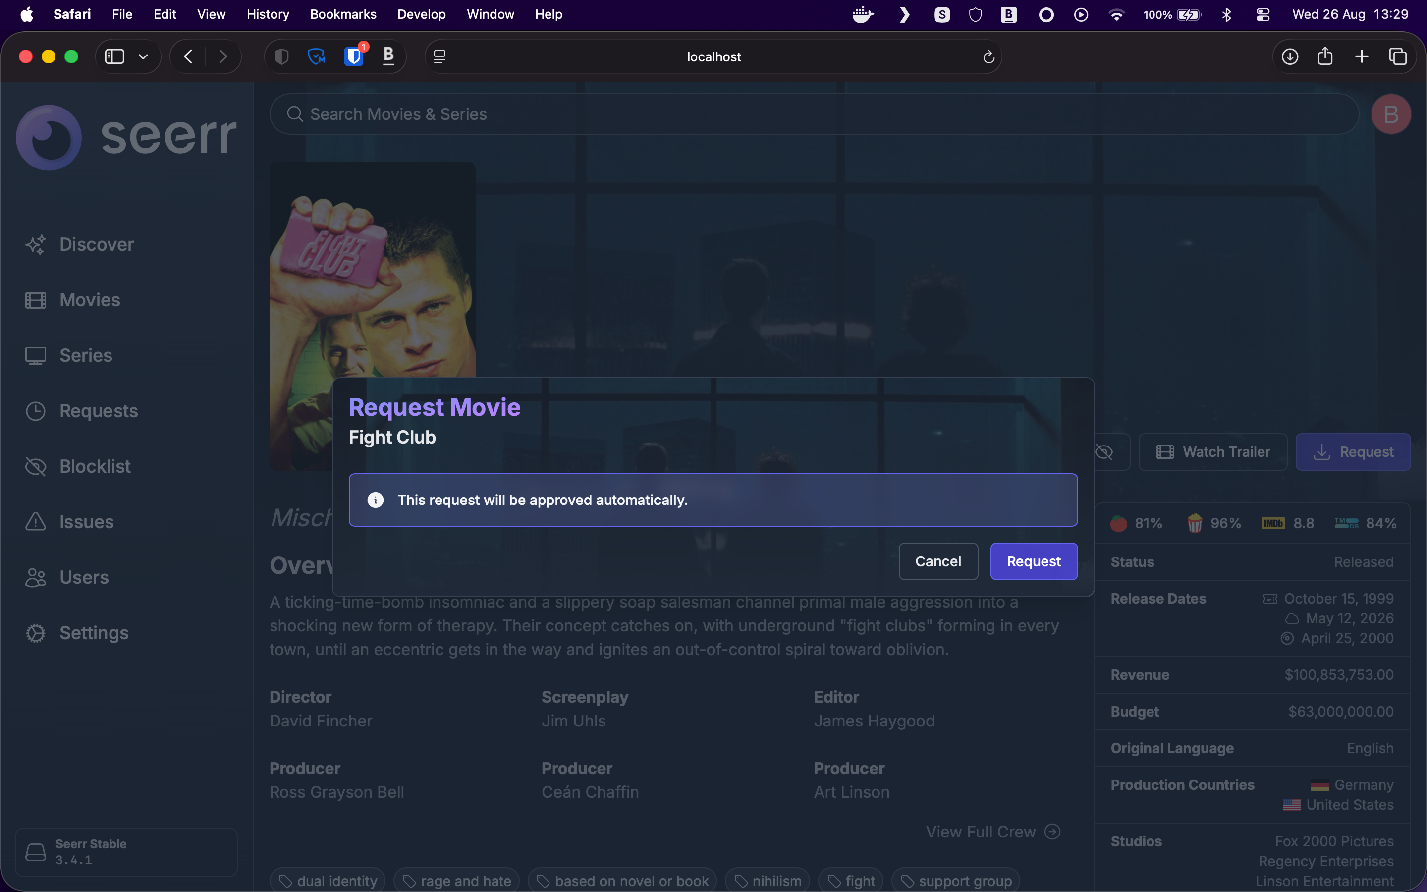This screenshot has height=892, width=1427.
Task: Click the IMDb 8.8 rating
Action: coord(1288,523)
